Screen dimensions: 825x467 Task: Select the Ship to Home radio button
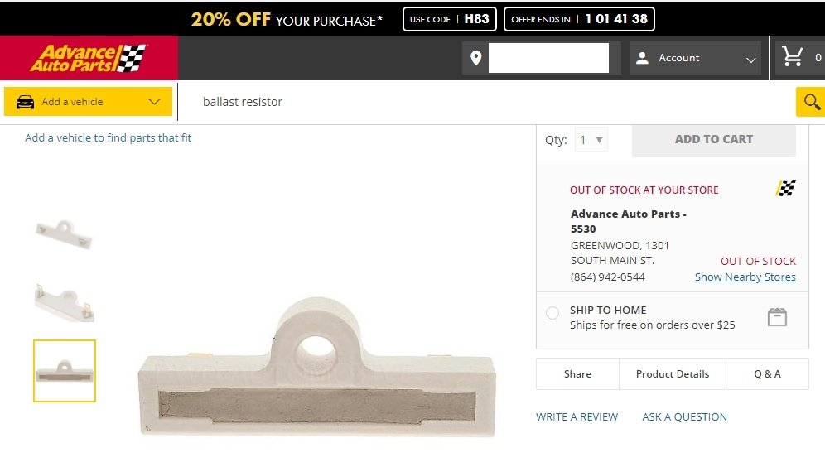coord(552,313)
